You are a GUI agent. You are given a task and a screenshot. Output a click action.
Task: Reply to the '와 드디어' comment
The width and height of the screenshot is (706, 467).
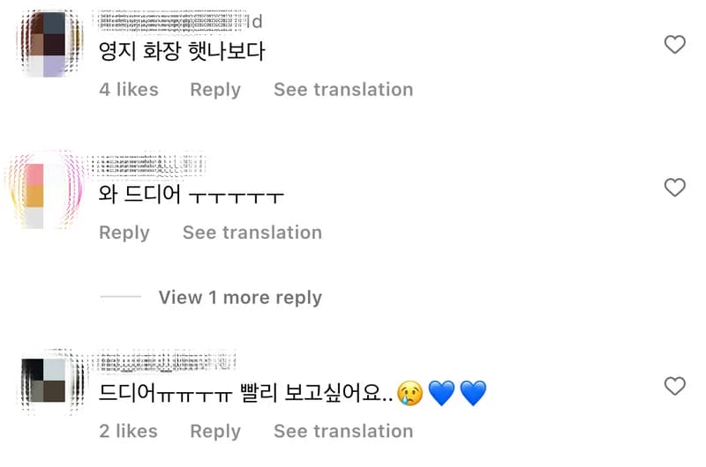tap(124, 233)
